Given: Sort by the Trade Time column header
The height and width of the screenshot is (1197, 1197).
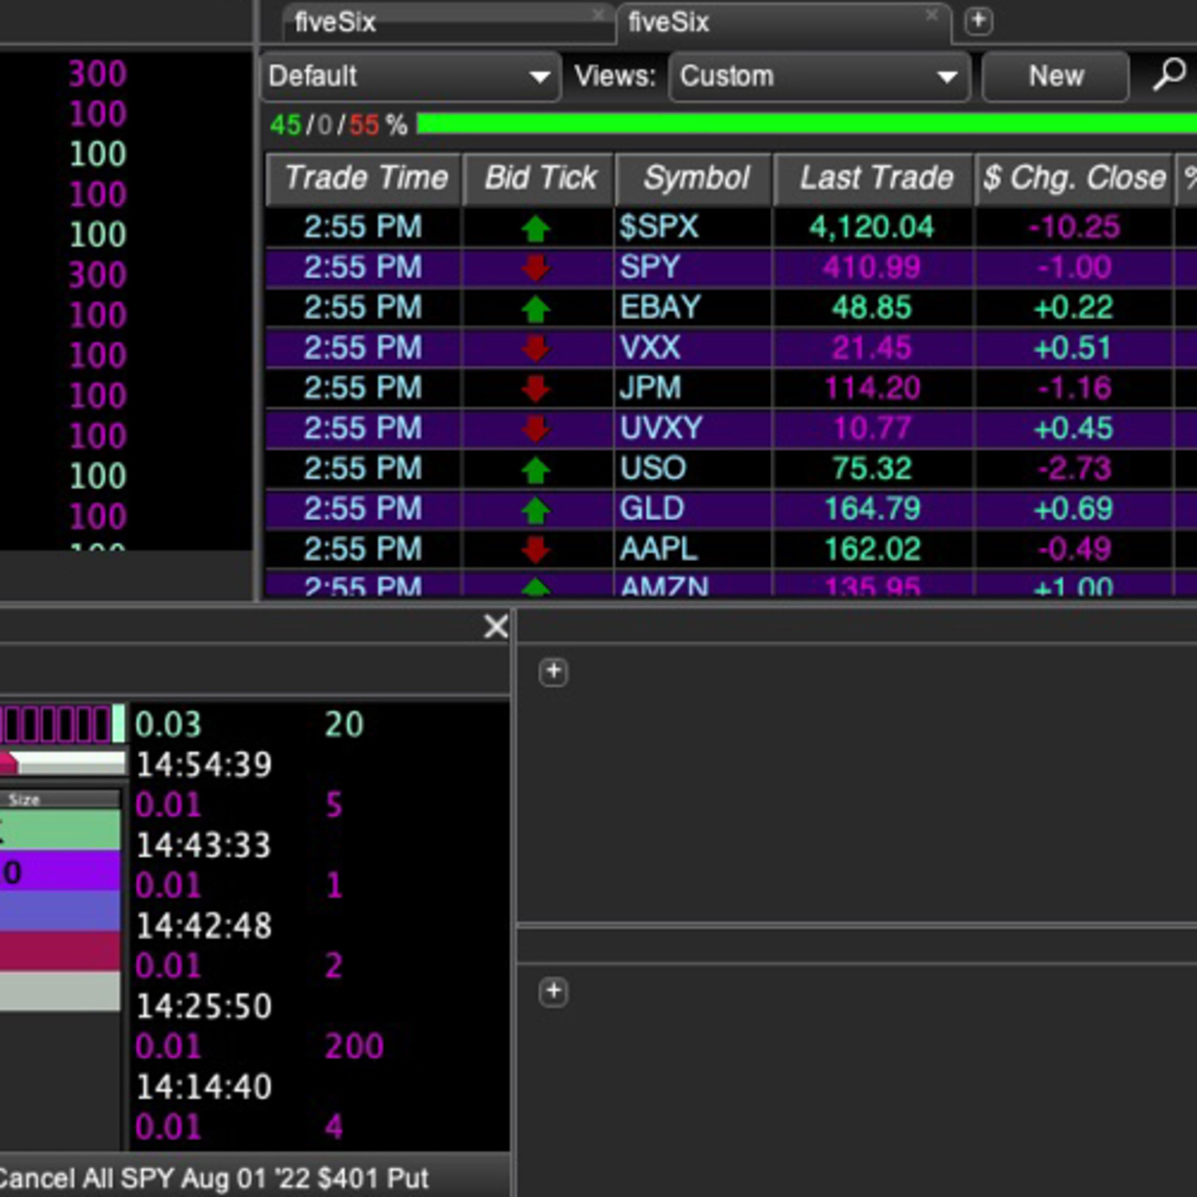Looking at the screenshot, I should point(363,179).
